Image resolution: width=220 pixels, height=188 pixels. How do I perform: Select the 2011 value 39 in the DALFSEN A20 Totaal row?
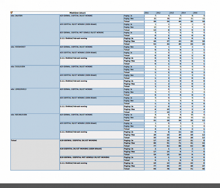[155, 21]
